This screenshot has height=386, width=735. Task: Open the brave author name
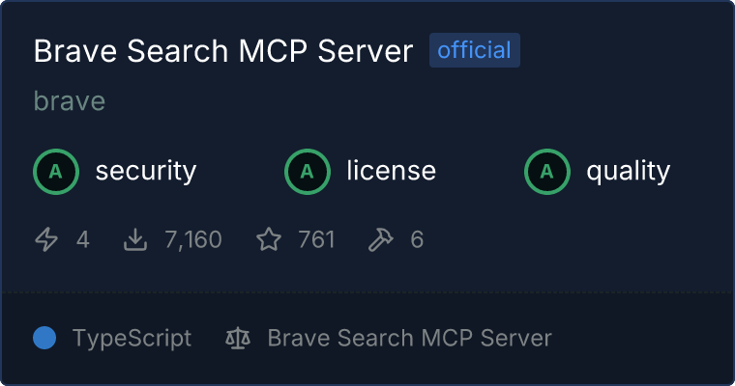[70, 101]
